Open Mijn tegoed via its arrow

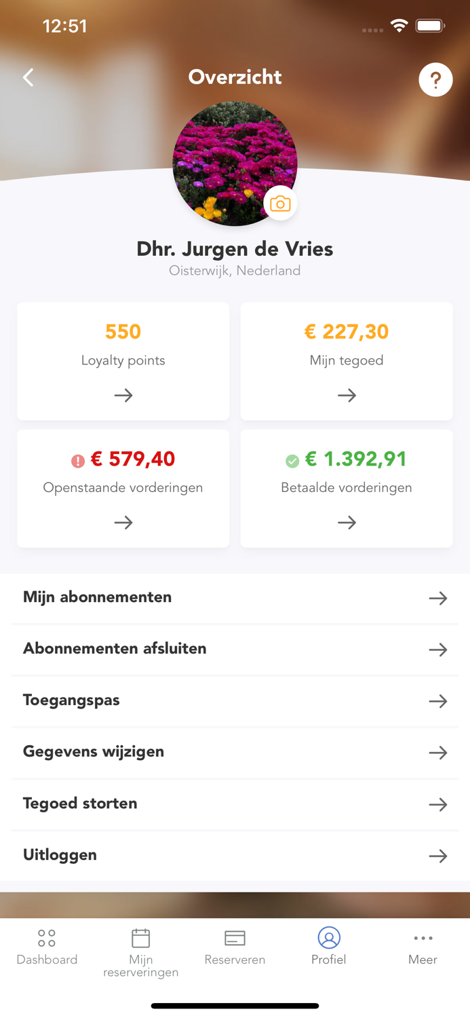[347, 395]
